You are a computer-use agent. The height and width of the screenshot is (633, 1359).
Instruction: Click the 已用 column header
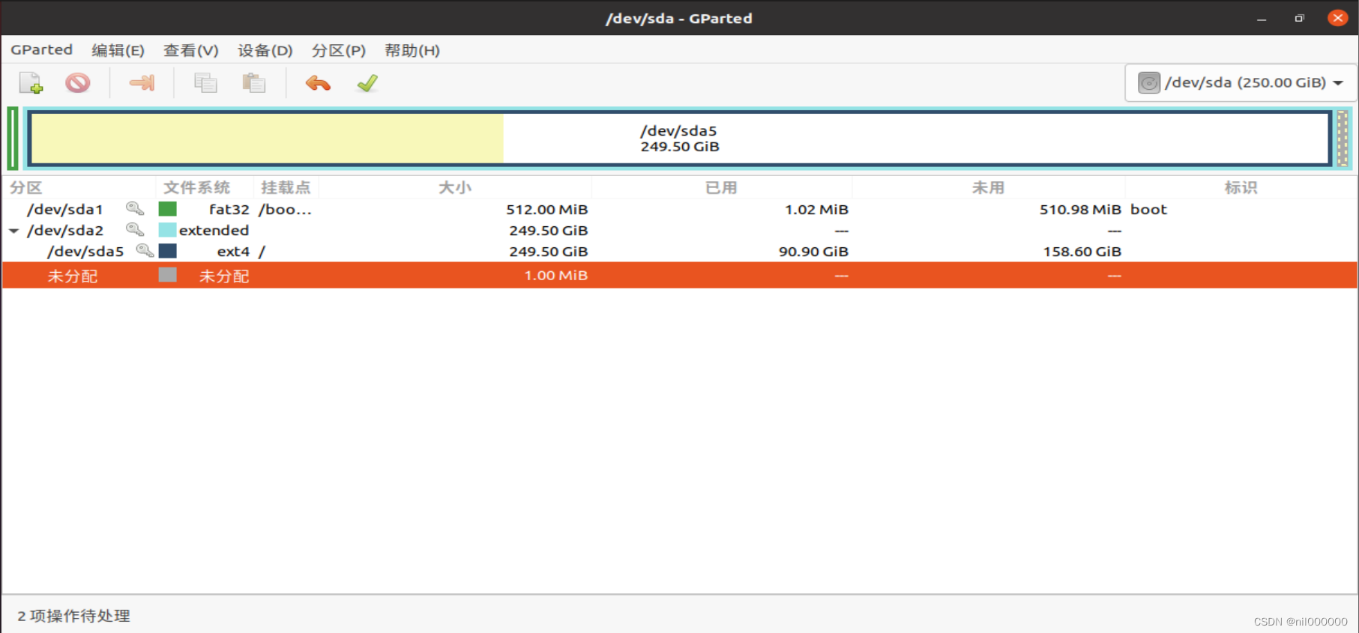coord(721,187)
